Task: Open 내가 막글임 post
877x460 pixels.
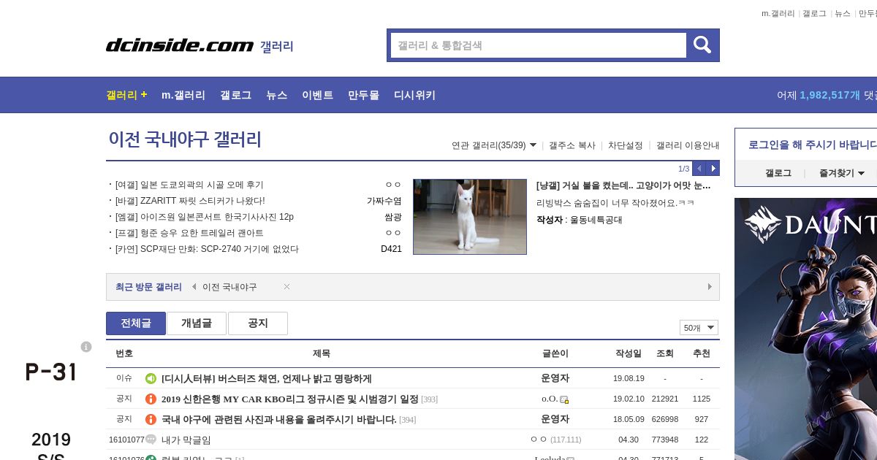Action: pos(186,440)
